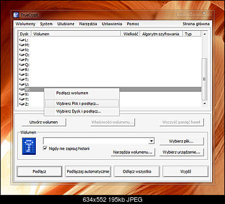Select drive icon for R:
The height and width of the screenshot is (204, 225).
(x=22, y=69)
